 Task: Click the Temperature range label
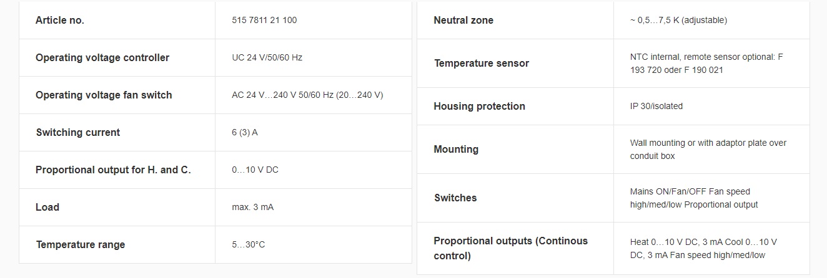pos(81,244)
